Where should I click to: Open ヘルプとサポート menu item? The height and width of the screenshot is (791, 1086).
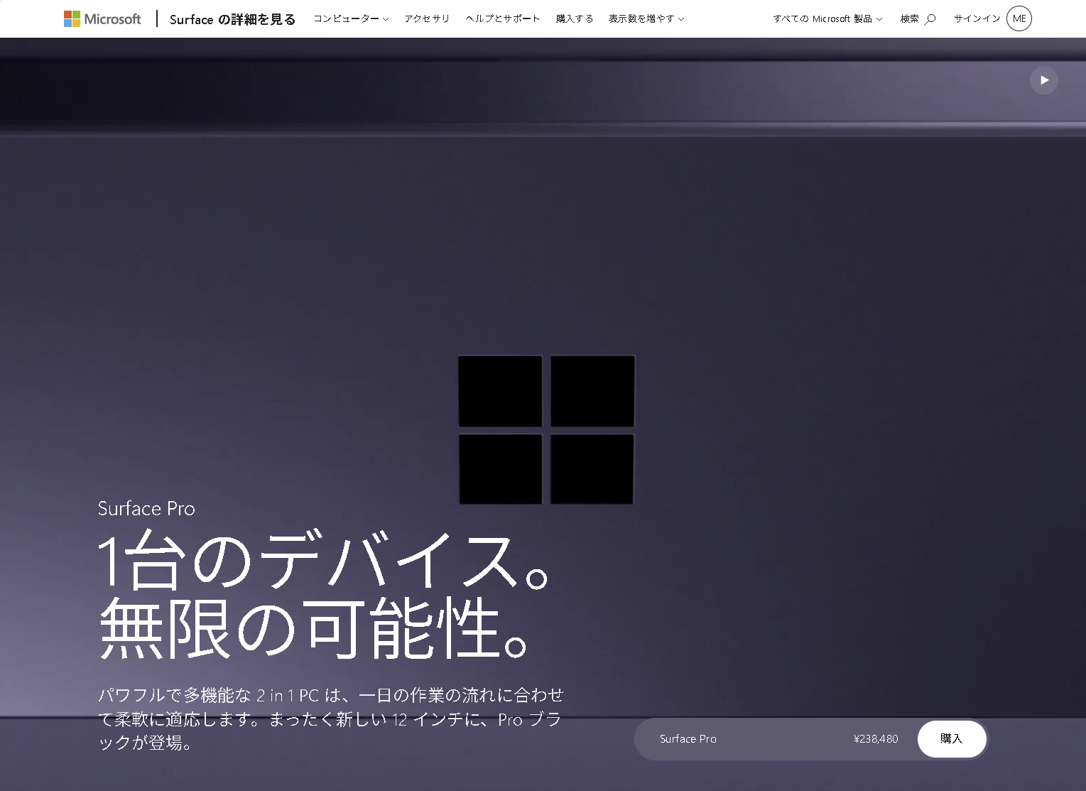(x=503, y=18)
